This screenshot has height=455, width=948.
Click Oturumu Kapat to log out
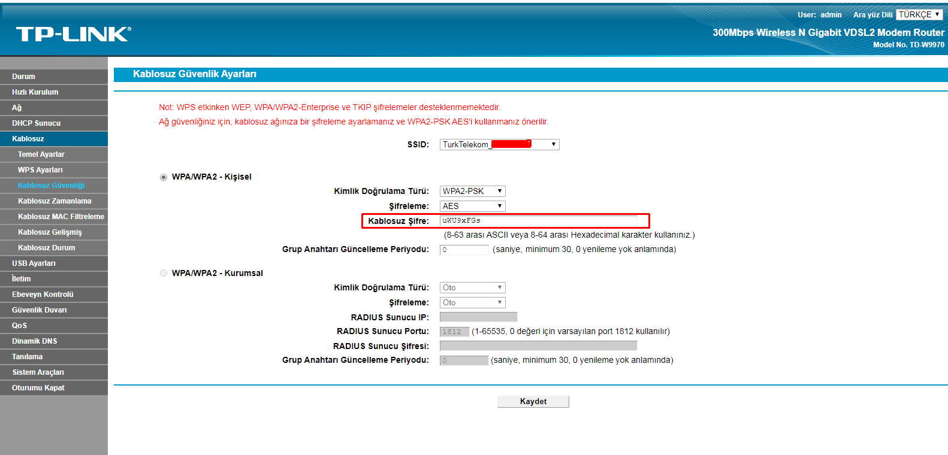(54, 388)
